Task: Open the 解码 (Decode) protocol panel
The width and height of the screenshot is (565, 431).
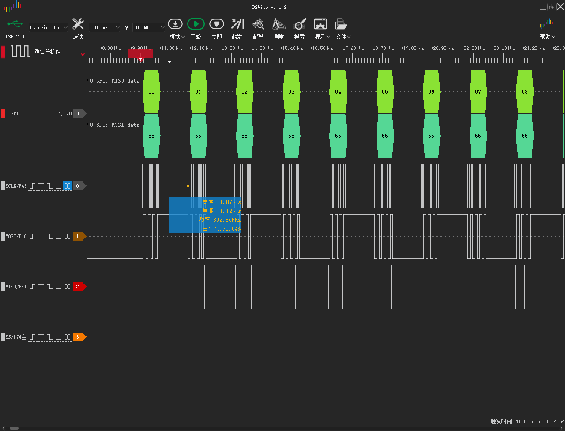Action: pyautogui.click(x=258, y=24)
